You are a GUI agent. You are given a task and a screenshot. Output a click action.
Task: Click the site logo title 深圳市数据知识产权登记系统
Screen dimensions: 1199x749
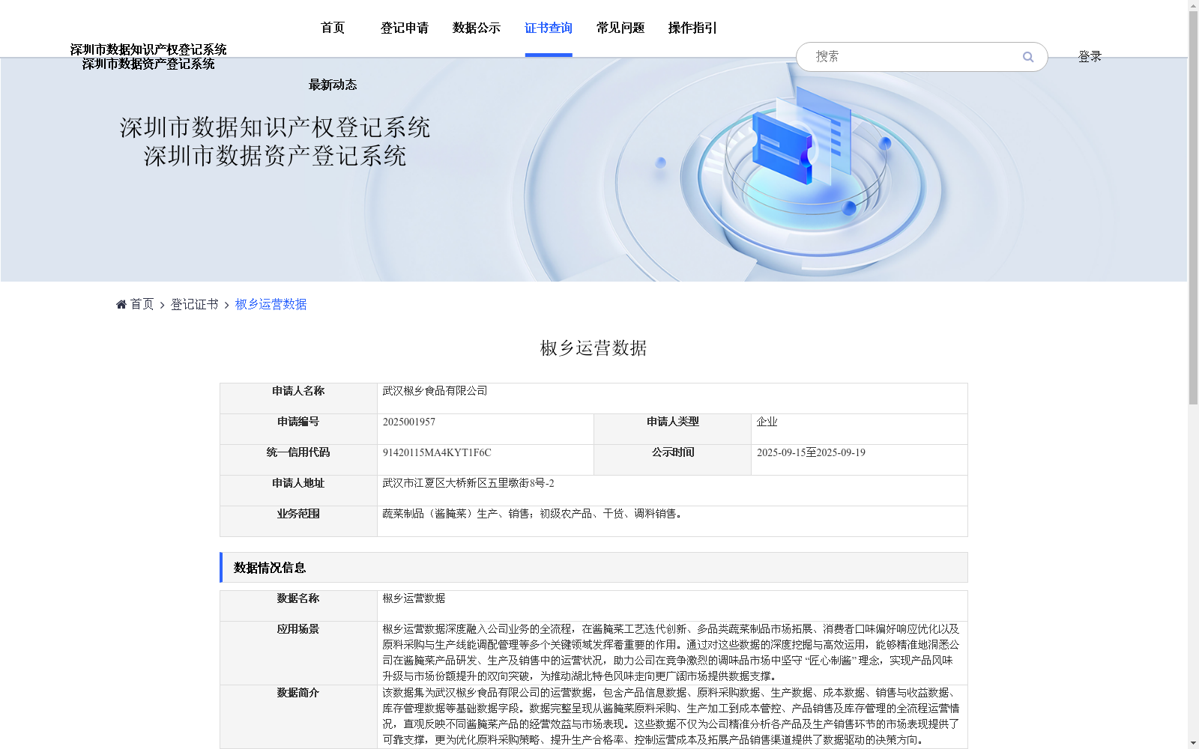tap(148, 49)
